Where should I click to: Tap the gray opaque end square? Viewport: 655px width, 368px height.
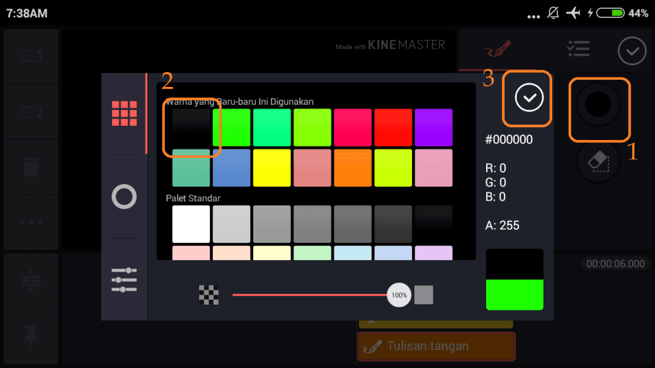point(423,295)
